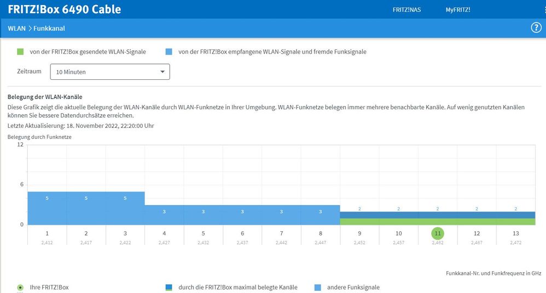Click the Funkkanal breadcrumb

click(x=49, y=28)
